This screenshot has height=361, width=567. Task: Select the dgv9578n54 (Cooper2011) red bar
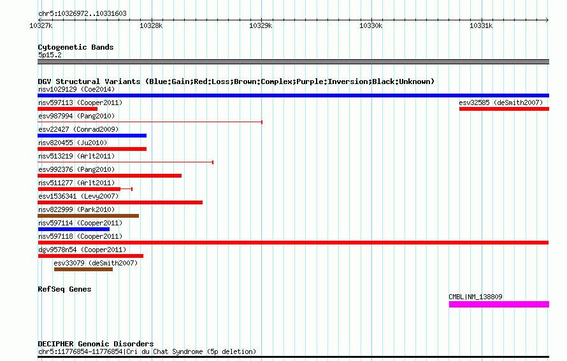pos(90,256)
